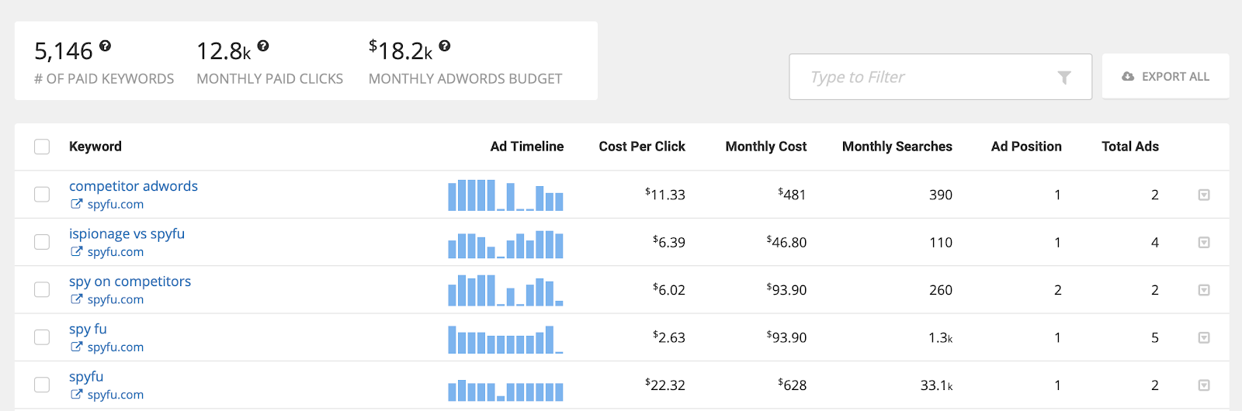This screenshot has width=1242, height=411.
Task: Toggle the select-all checkbox in header
Action: click(x=42, y=147)
